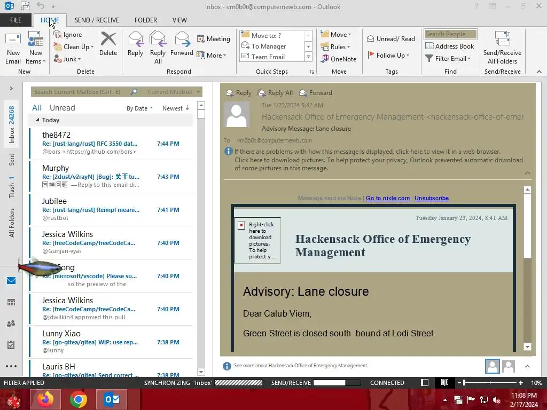Open the New Items menu
Screen dimensions: 547x410
click(35, 48)
